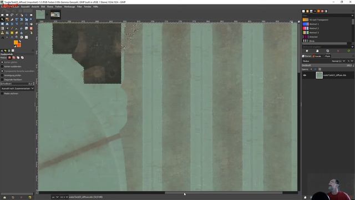The height and width of the screenshot is (200, 355).
Task: Open the status bar unit dropdown
Action: pos(55,197)
